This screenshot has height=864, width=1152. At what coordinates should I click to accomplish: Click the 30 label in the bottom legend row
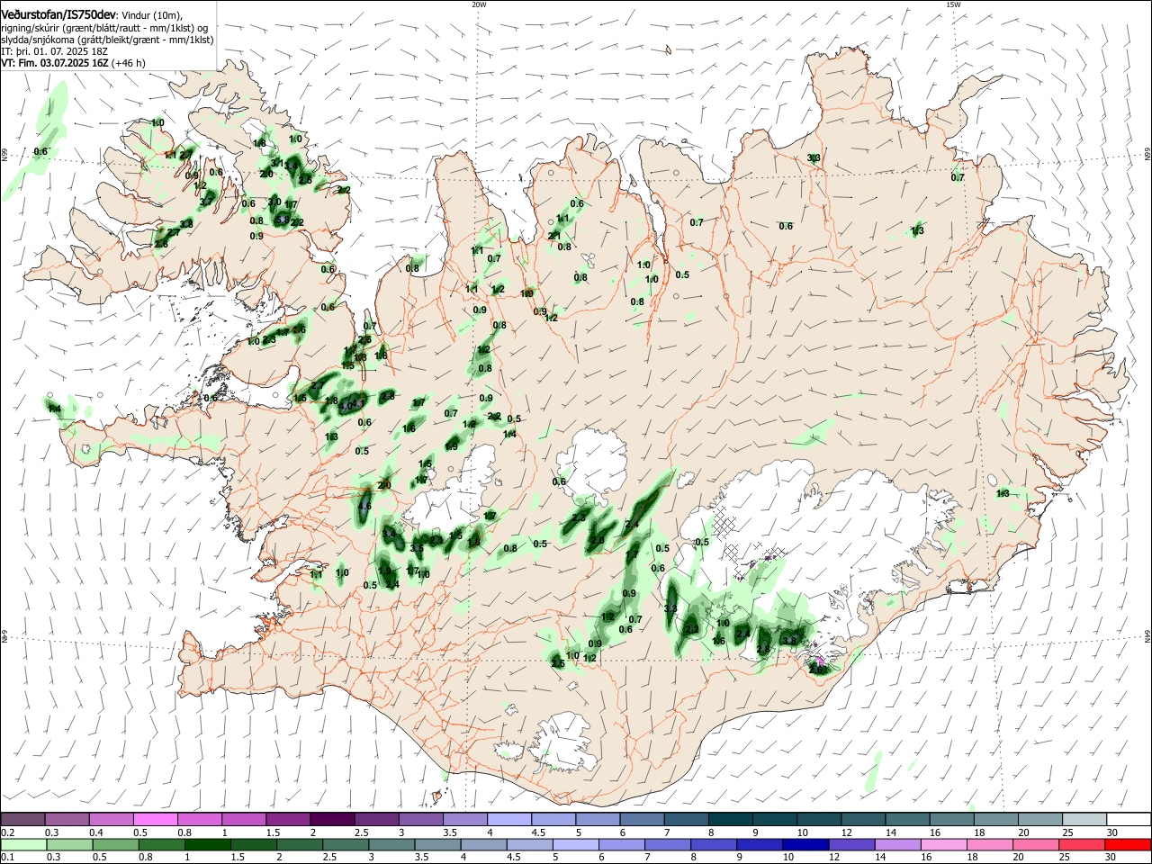[x=1111, y=857]
